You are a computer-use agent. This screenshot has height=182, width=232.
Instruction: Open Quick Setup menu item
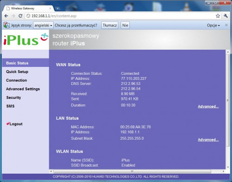click(17, 71)
